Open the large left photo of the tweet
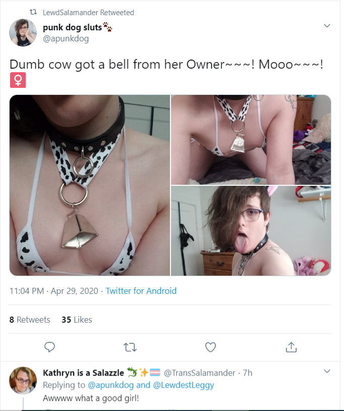This screenshot has width=344, height=411. tap(90, 185)
